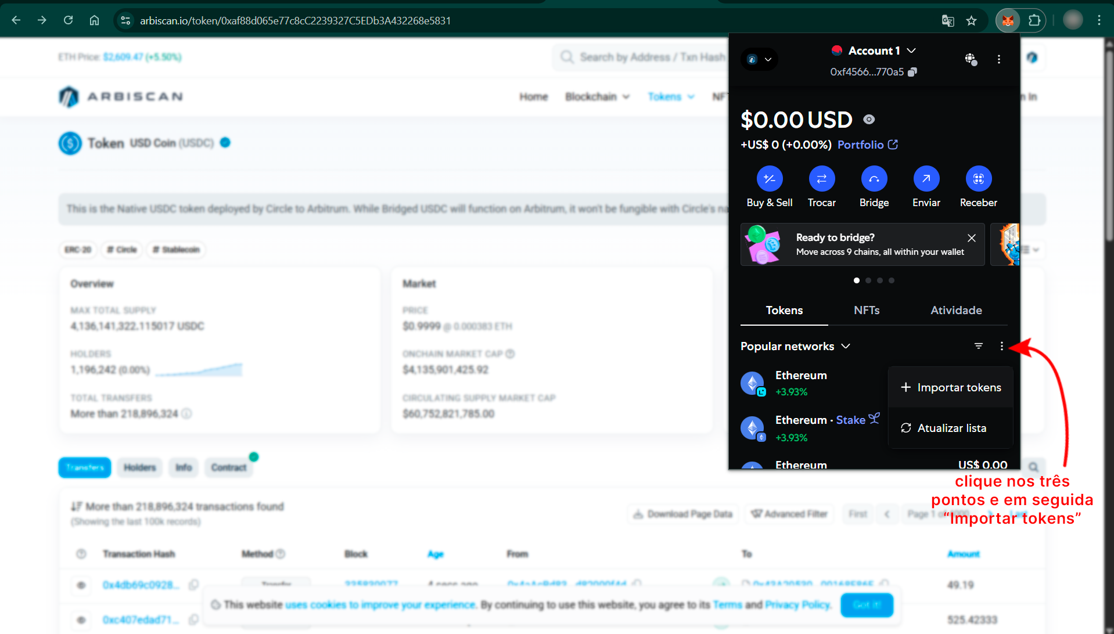1114x634 pixels.
Task: Open the Info tab on Arbiscan
Action: point(184,467)
